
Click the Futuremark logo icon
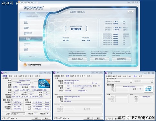[x=25, y=65]
